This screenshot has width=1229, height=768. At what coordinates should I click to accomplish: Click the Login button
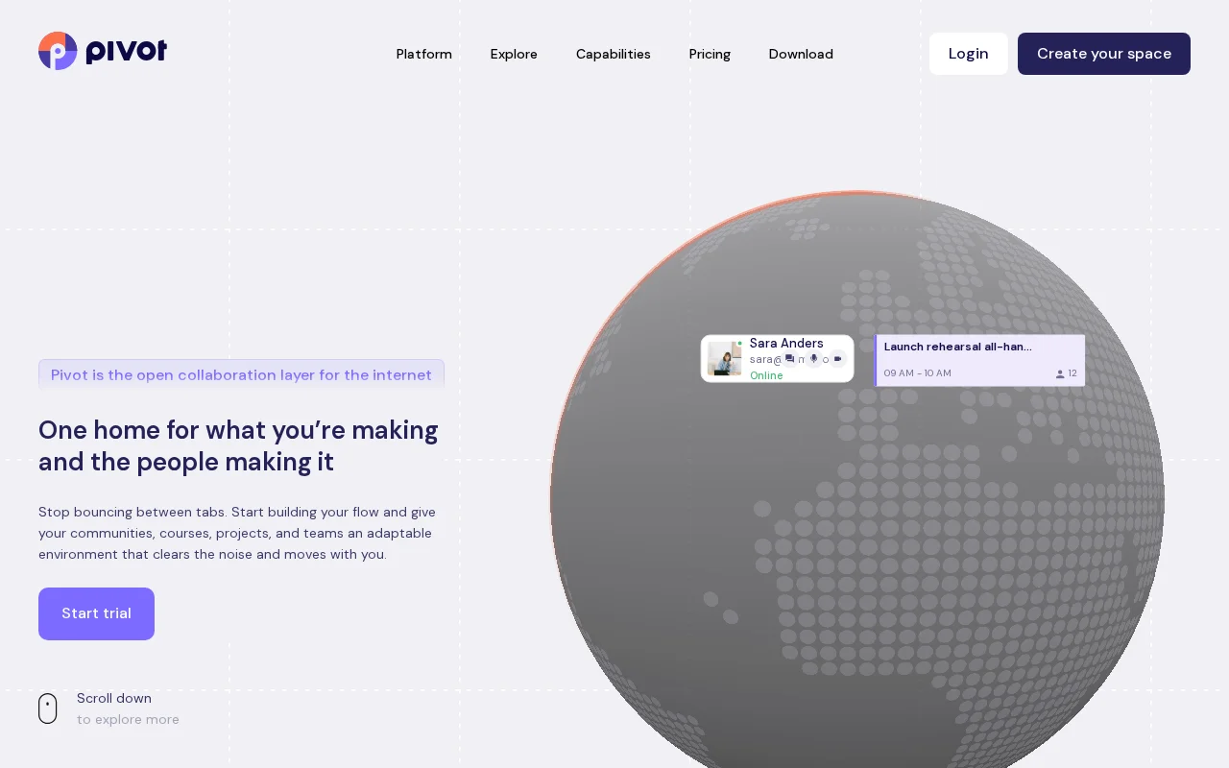tap(968, 54)
